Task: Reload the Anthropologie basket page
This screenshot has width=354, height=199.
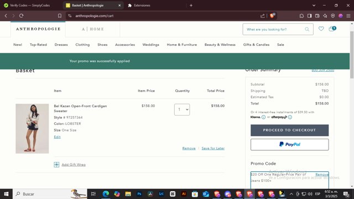Action: point(21,16)
